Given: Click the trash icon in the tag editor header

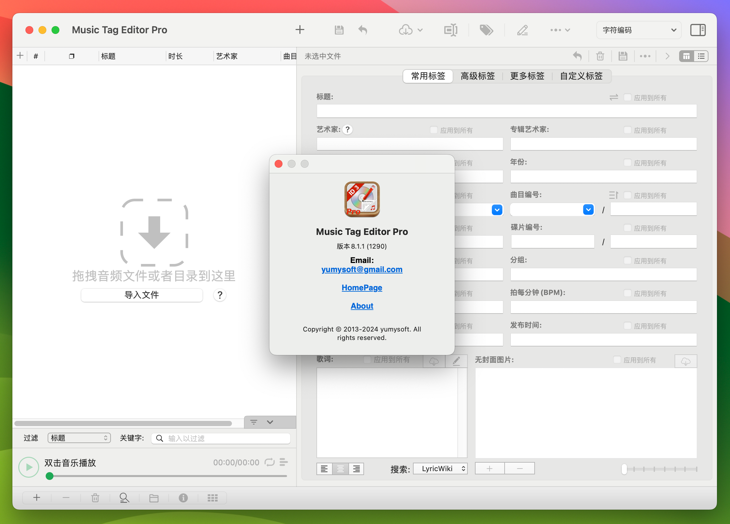Looking at the screenshot, I should [600, 56].
